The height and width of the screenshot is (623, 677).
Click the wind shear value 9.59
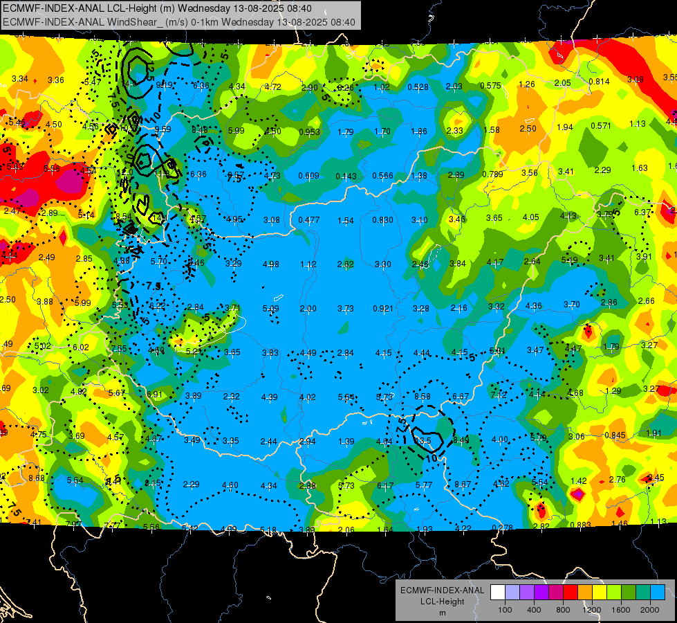(x=163, y=129)
